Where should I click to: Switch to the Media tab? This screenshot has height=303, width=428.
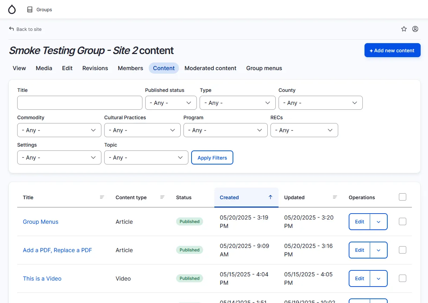44,68
